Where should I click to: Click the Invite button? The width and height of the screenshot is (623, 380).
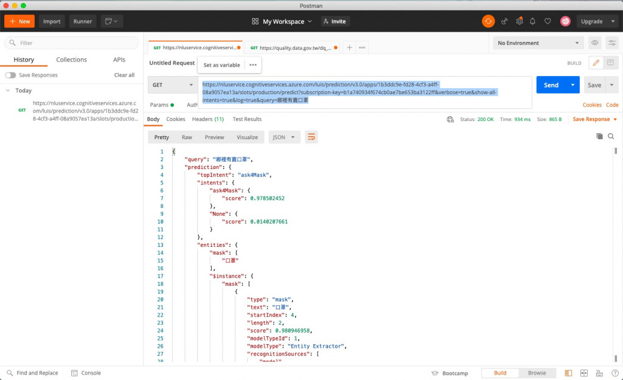335,21
